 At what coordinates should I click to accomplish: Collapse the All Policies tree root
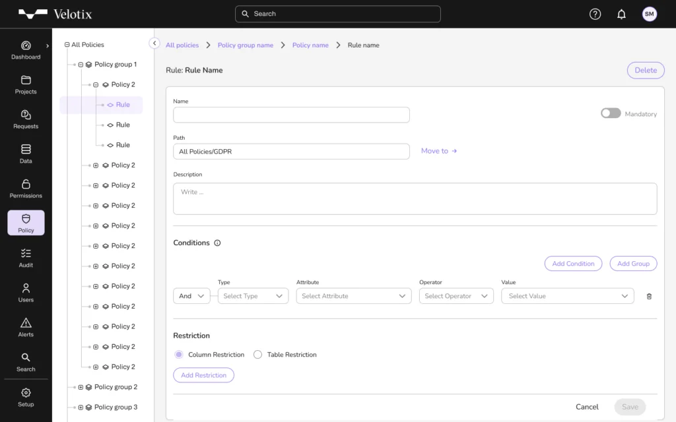tap(67, 44)
